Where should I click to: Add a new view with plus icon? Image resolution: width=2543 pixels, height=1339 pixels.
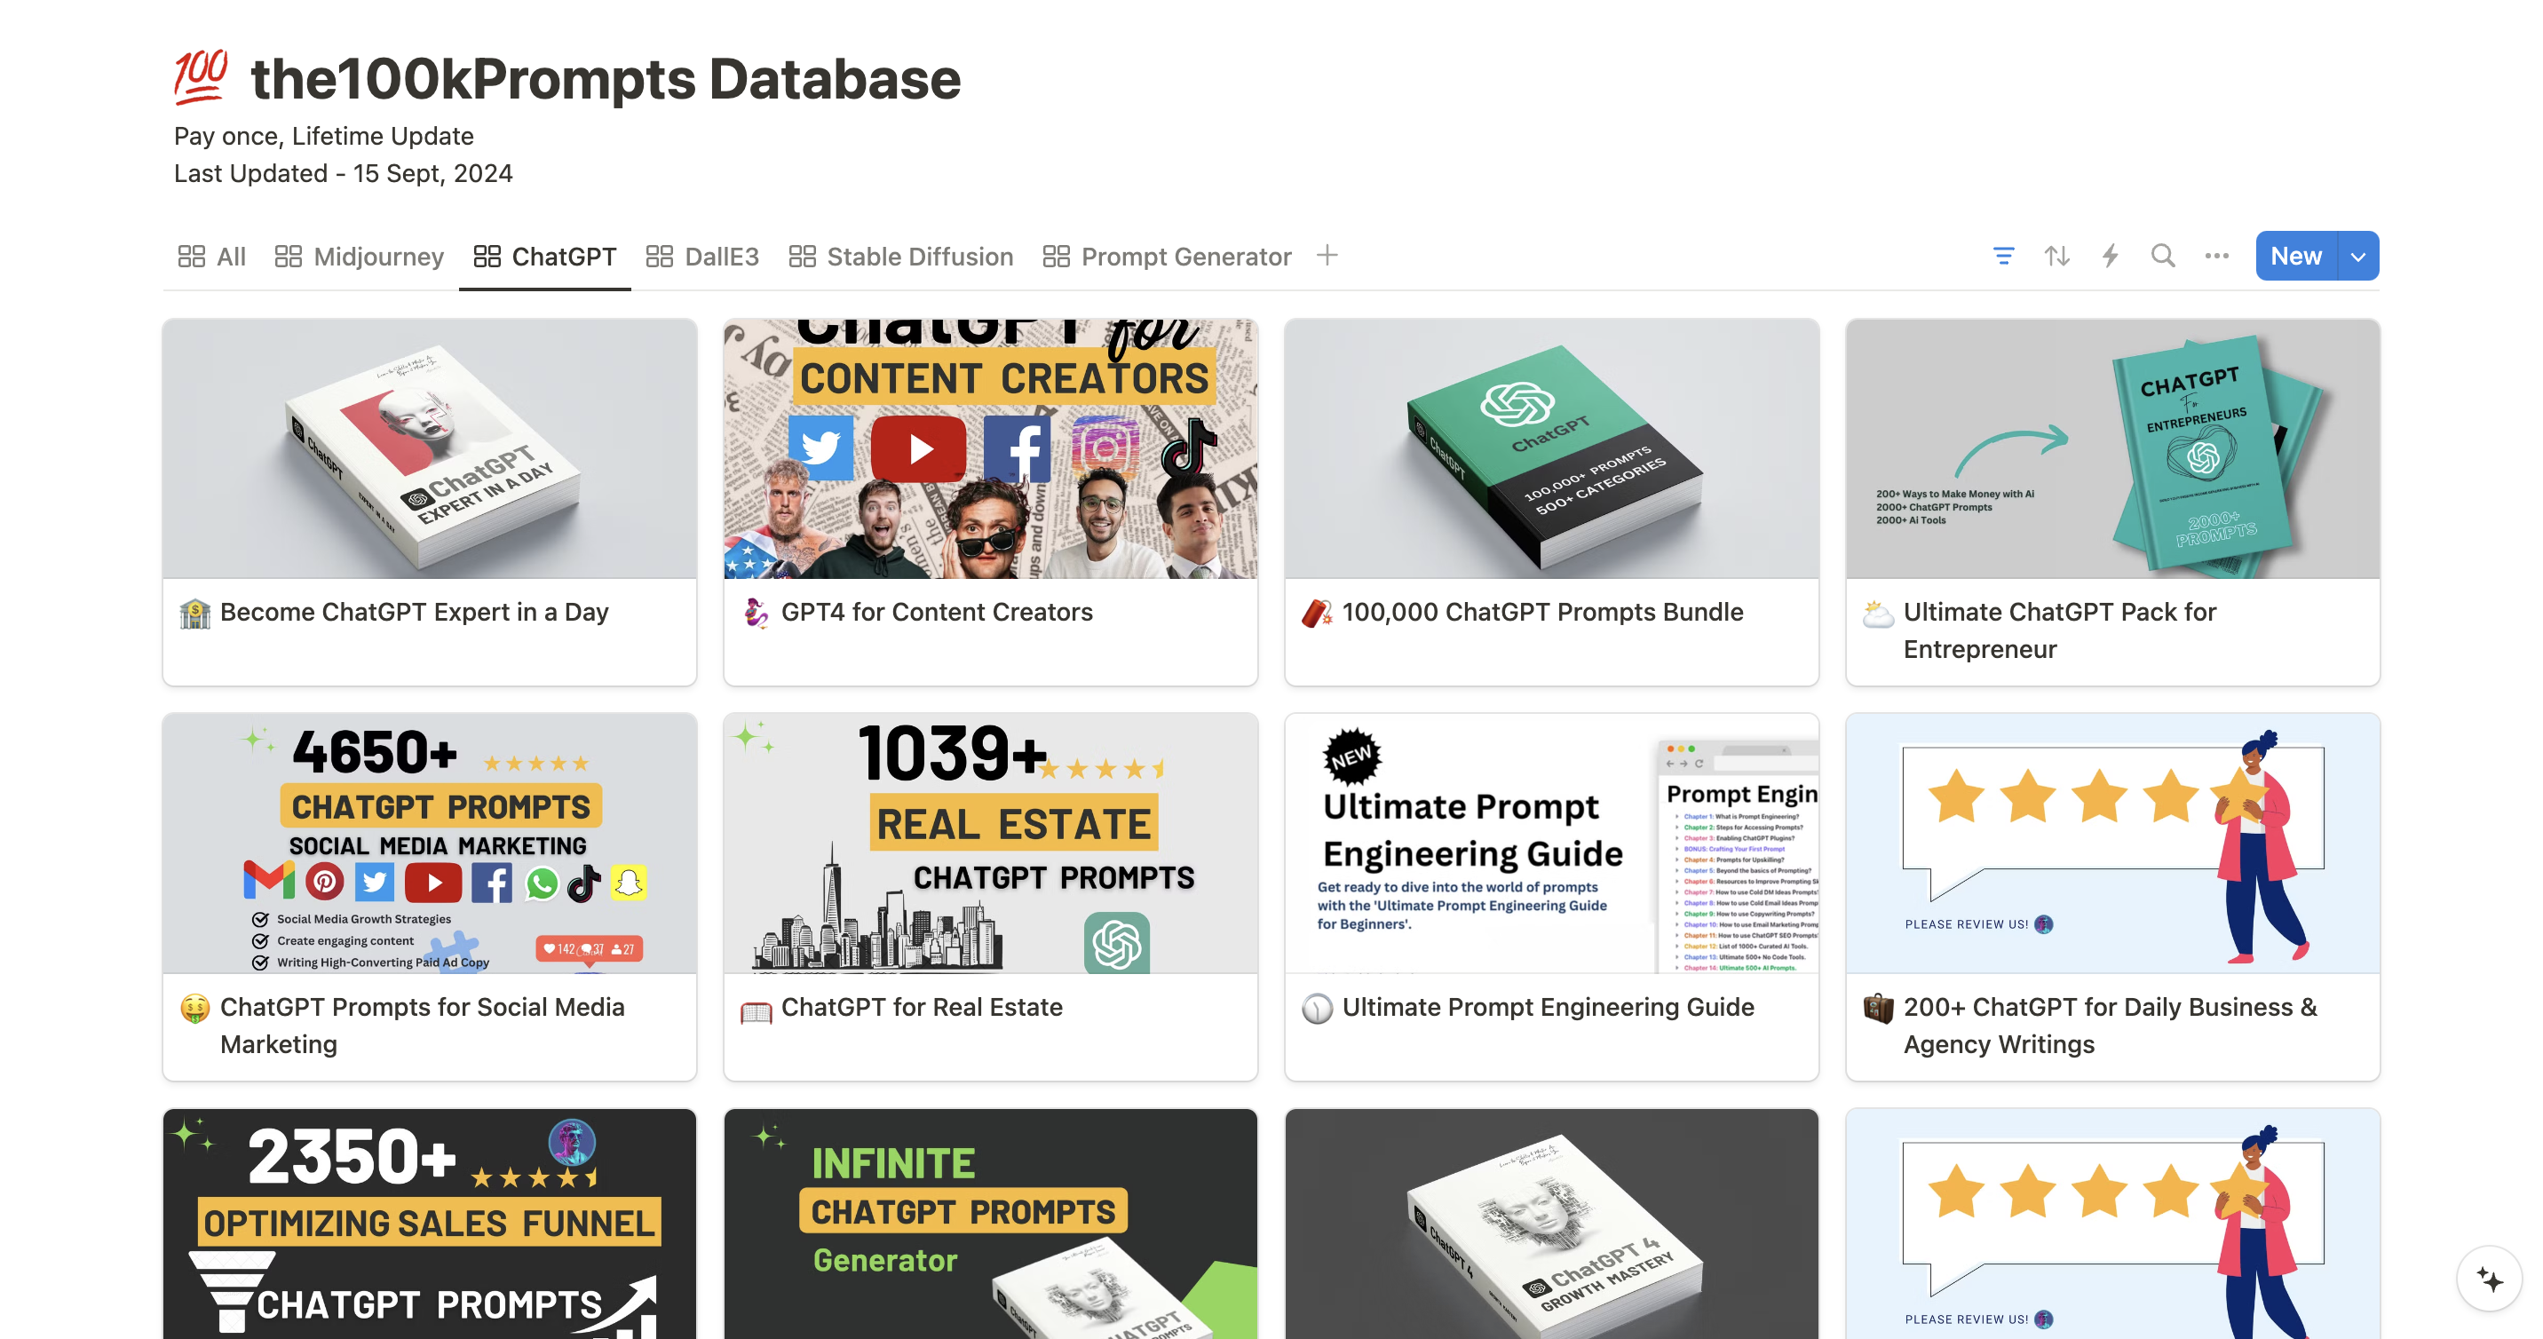pyautogui.click(x=1327, y=256)
